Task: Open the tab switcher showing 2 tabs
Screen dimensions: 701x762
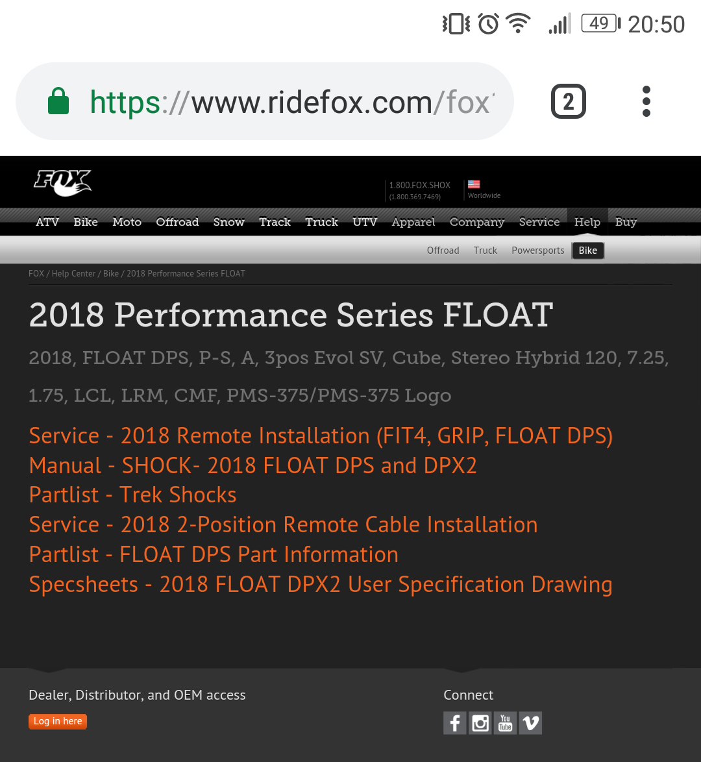Action: tap(569, 101)
